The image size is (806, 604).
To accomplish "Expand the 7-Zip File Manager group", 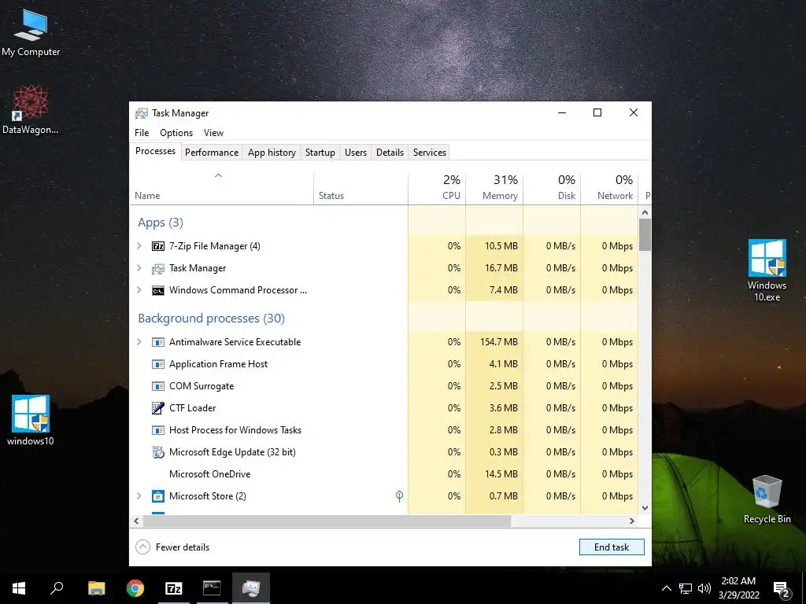I will pyautogui.click(x=139, y=246).
